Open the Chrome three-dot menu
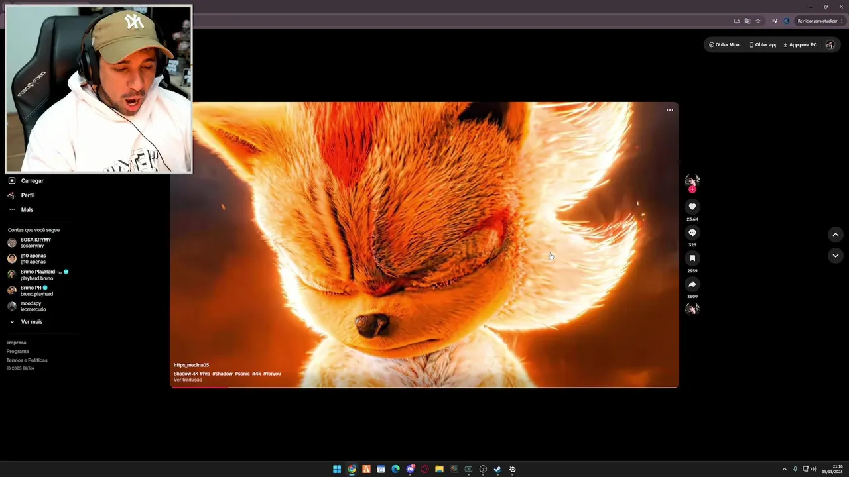The height and width of the screenshot is (477, 849). [x=842, y=21]
